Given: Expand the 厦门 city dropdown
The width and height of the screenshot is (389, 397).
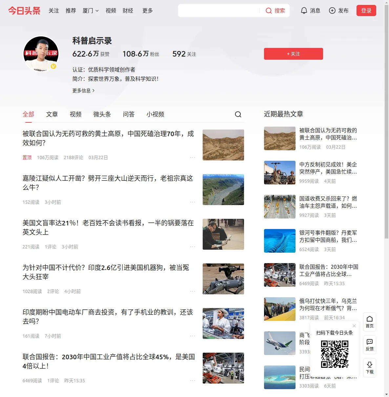Looking at the screenshot, I should click(x=91, y=11).
